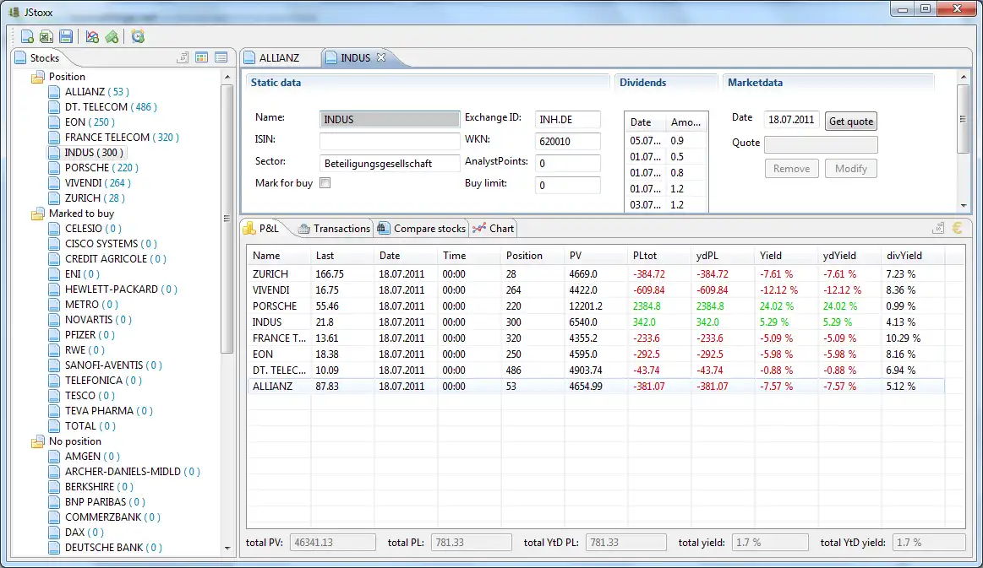The width and height of the screenshot is (983, 568).
Task: Click the empty ISIN input field
Action: [x=390, y=142]
